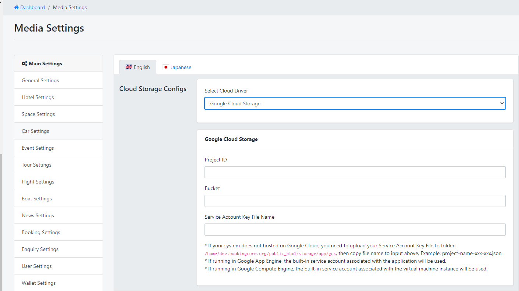519x291 pixels.
Task: Click the Project ID input field
Action: tap(355, 172)
